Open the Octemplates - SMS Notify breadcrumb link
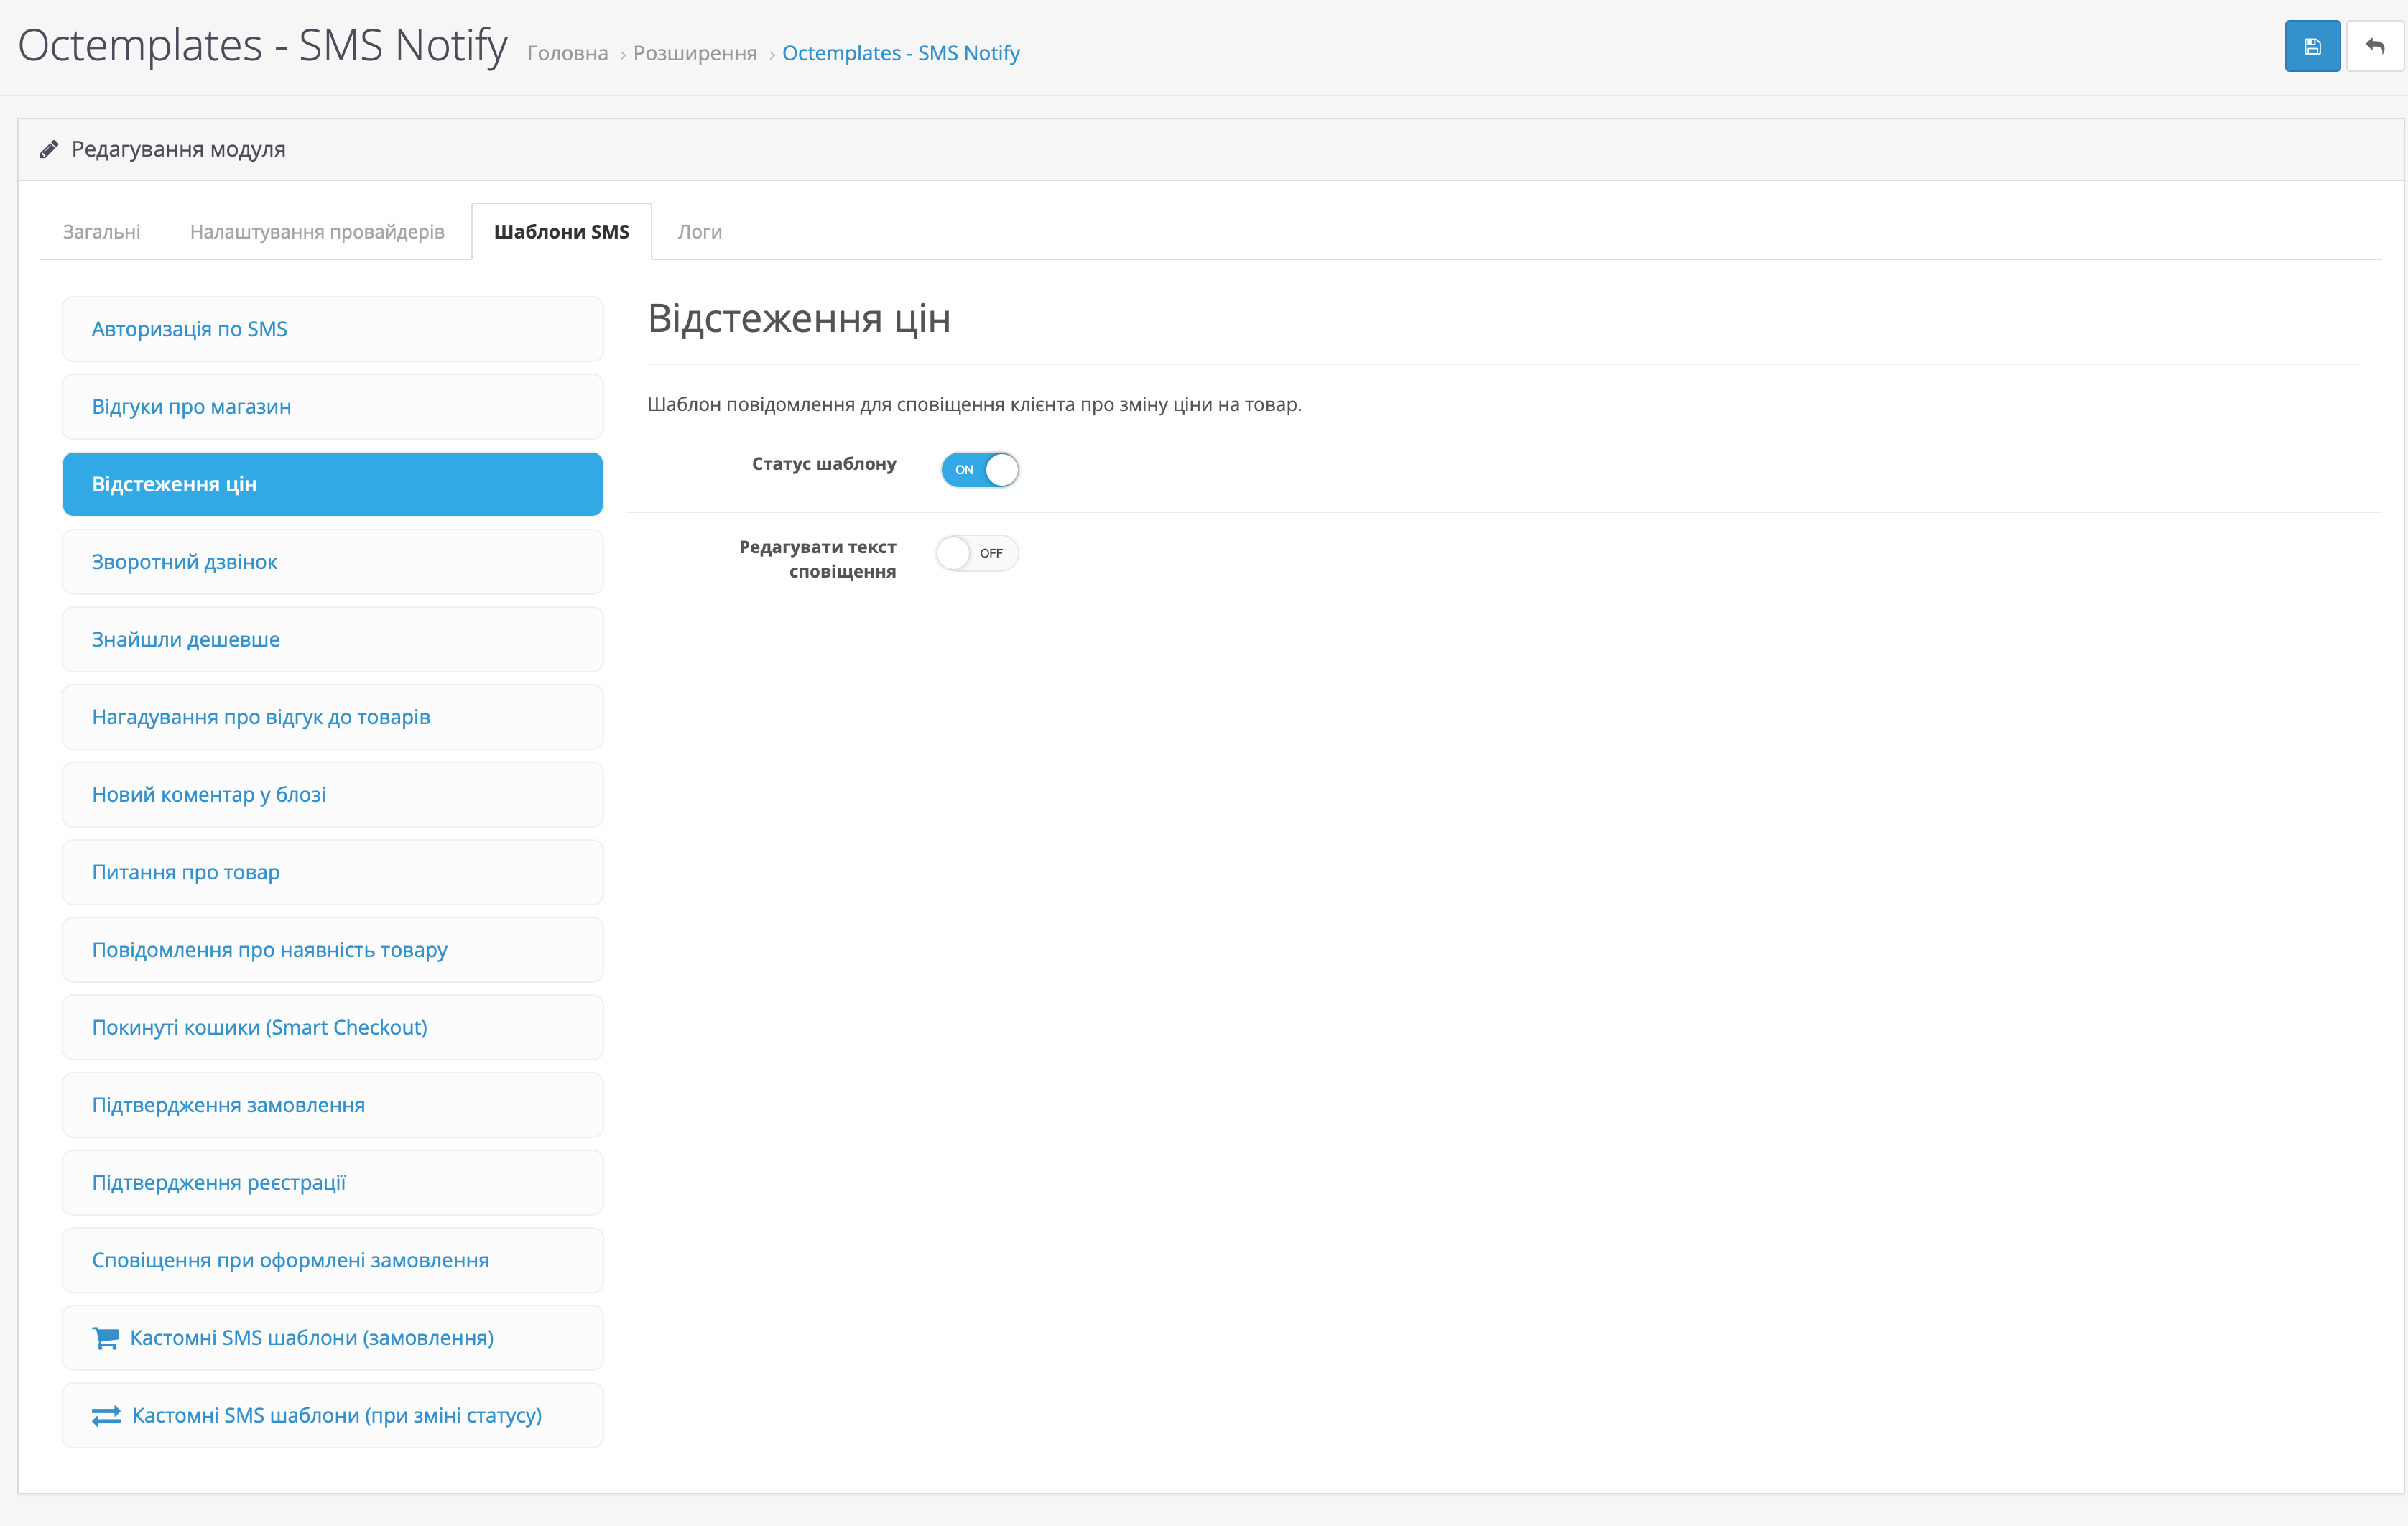The height and width of the screenshot is (1526, 2408). [900, 53]
